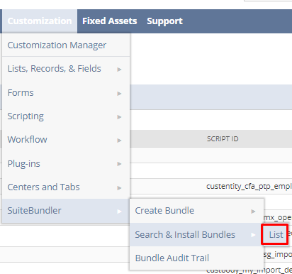
Task: Open the Fixed Assets menu tab
Action: point(110,21)
